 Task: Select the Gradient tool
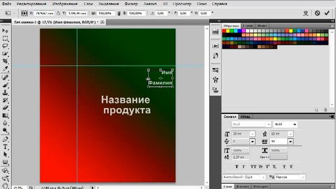coord(5,115)
